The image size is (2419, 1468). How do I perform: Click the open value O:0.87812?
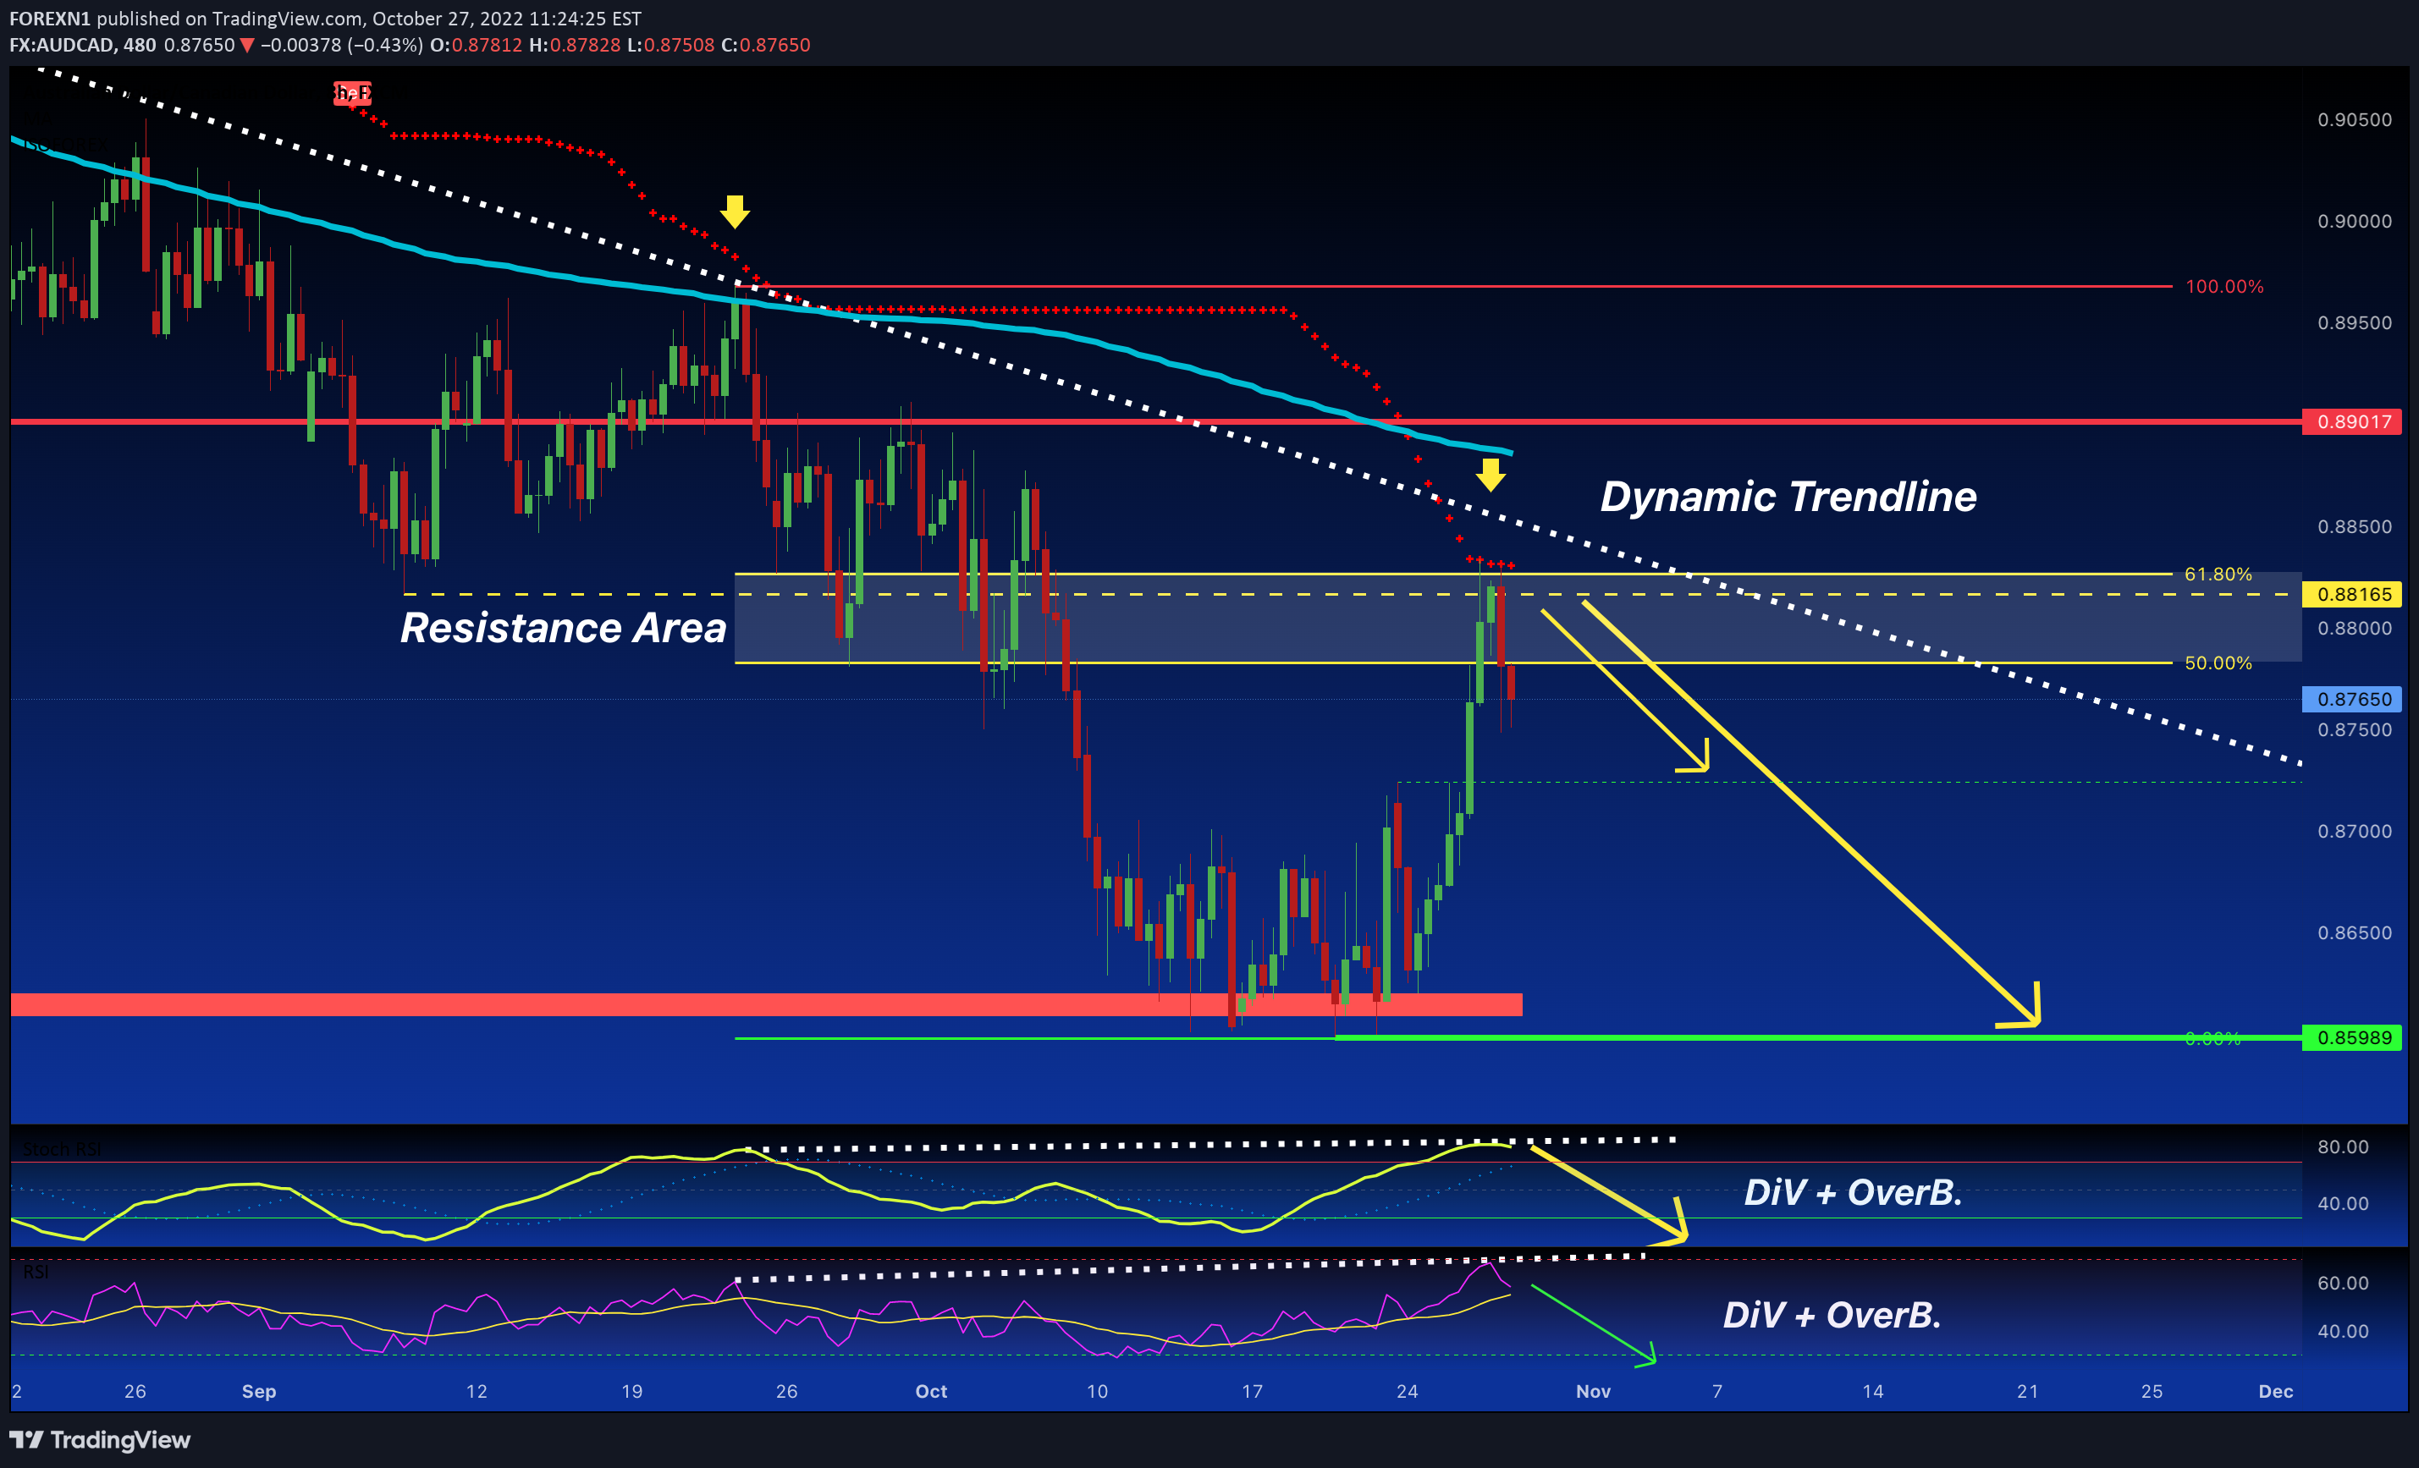point(477,45)
